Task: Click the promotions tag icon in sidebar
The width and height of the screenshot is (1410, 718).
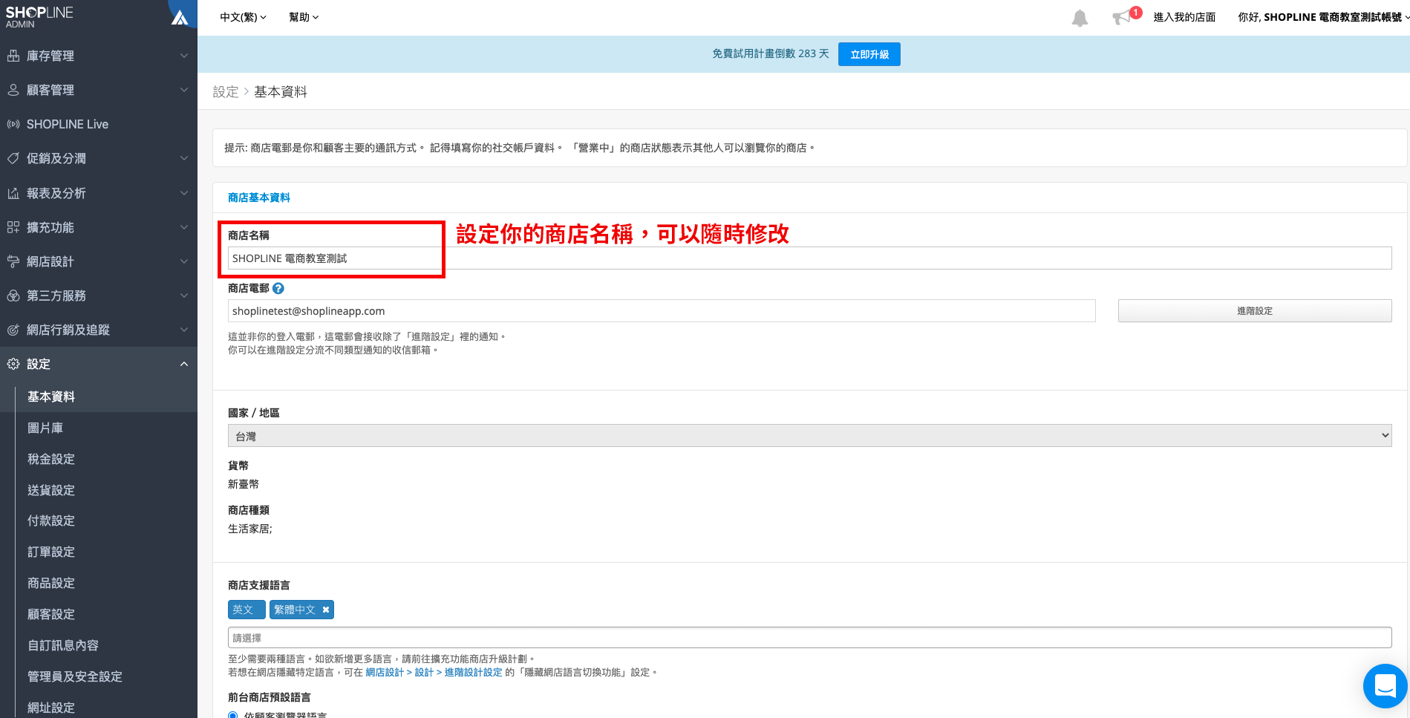Action: [x=13, y=158]
